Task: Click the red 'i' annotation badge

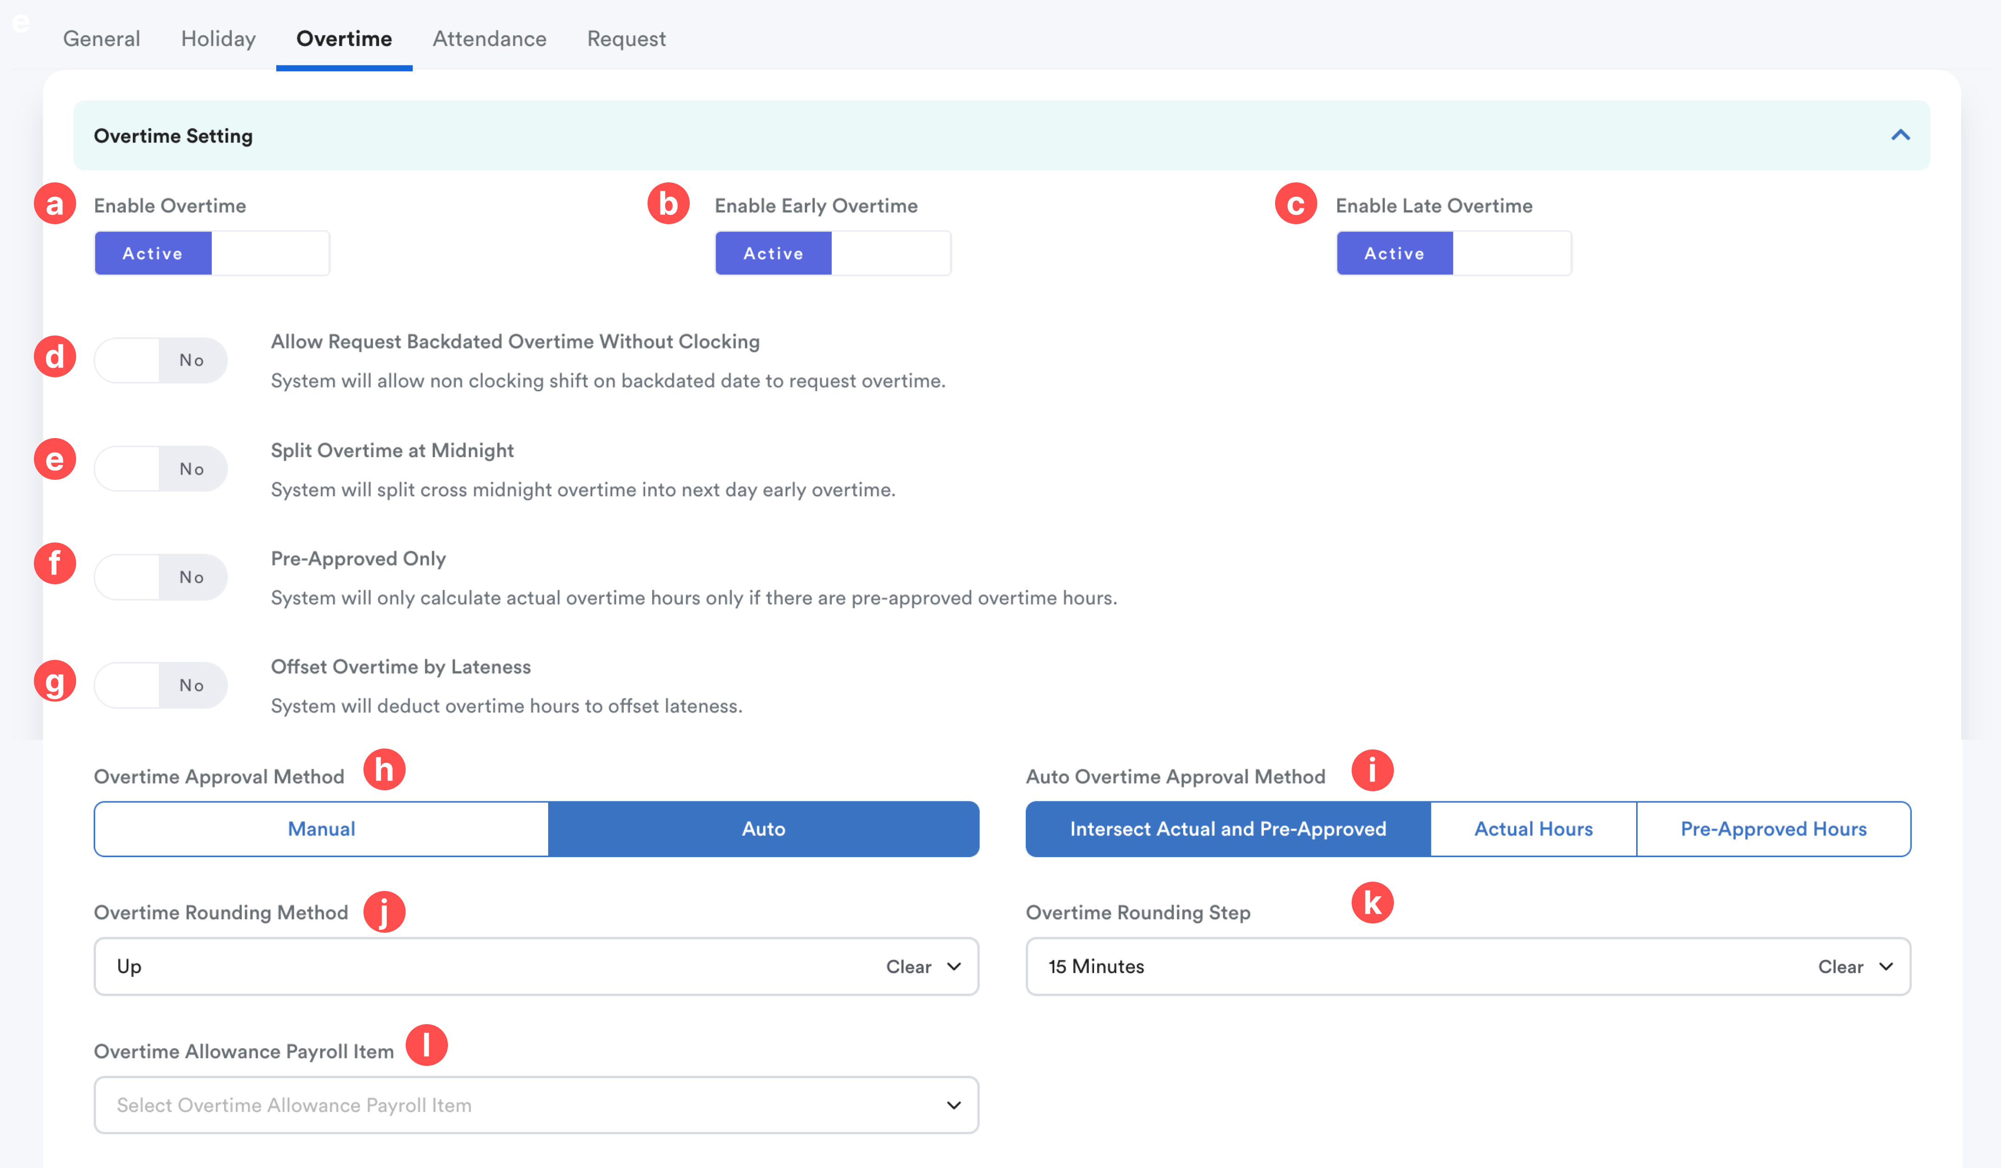Action: 1372,769
